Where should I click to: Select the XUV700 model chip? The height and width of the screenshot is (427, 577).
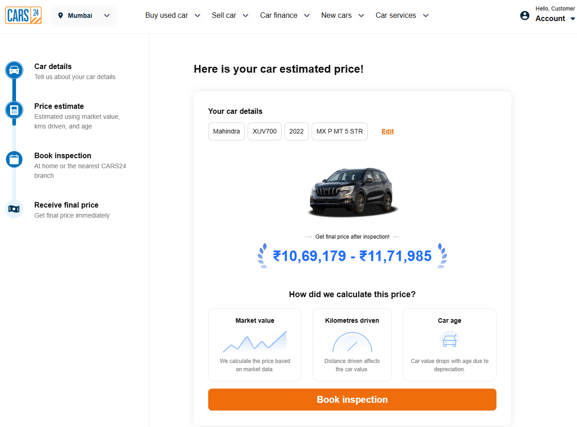coord(264,132)
